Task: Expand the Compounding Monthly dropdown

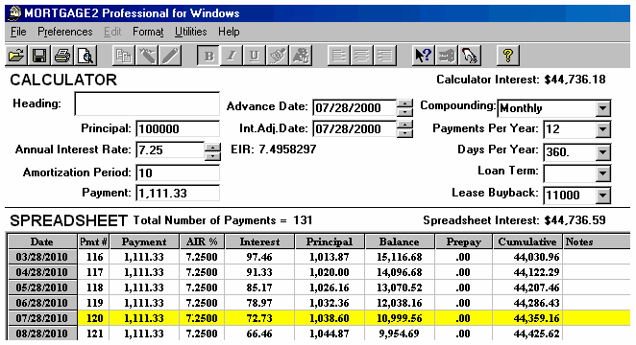Action: coord(603,108)
